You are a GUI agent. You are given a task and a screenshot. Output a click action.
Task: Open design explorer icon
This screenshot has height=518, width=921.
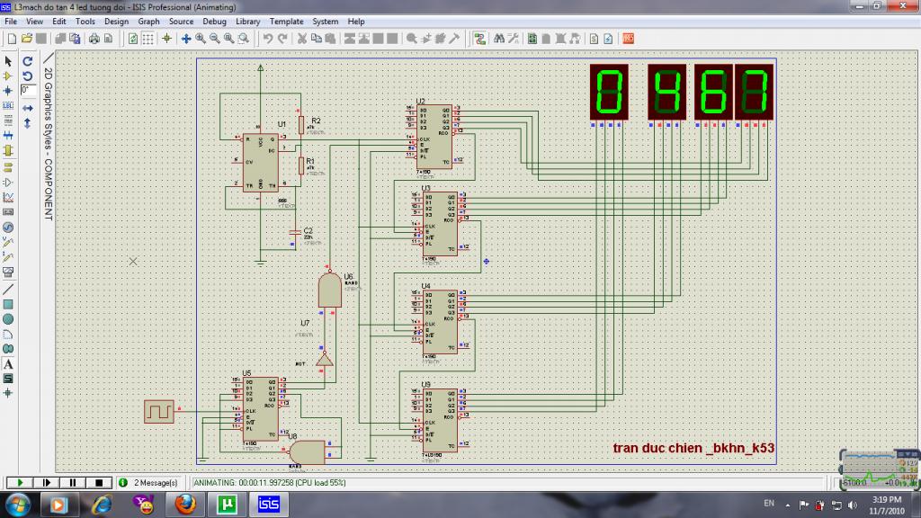(x=532, y=39)
